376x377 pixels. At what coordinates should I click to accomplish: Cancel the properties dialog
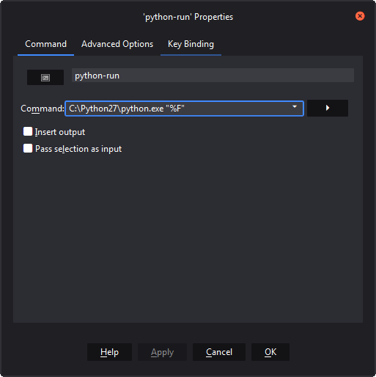(x=219, y=352)
